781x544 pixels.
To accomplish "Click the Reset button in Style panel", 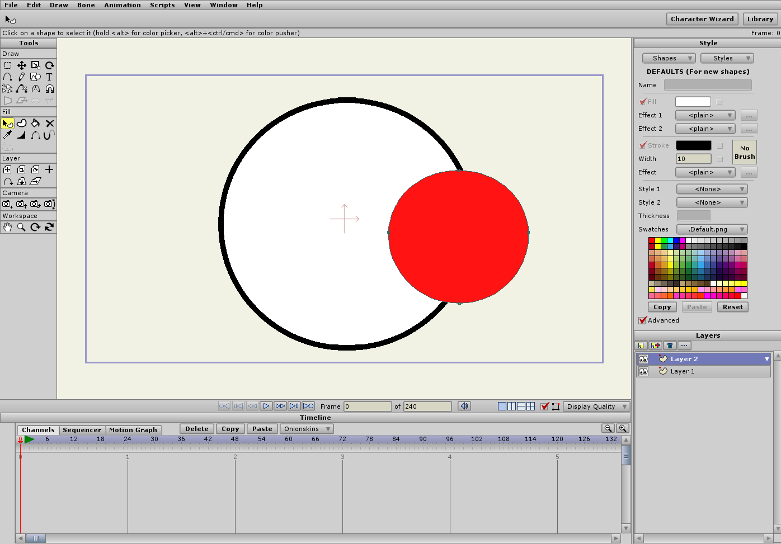I will point(733,307).
